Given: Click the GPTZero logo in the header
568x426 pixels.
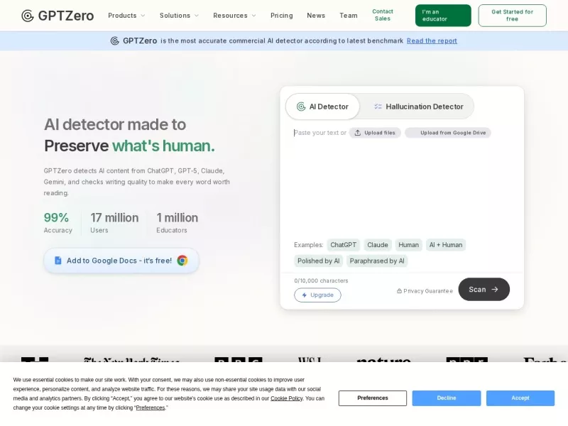Looking at the screenshot, I should click(58, 16).
